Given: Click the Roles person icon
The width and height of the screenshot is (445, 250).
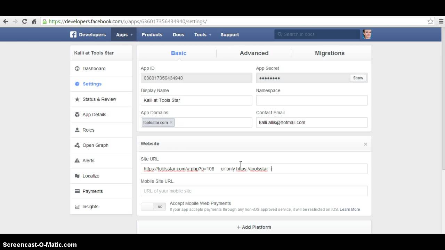Looking at the screenshot, I should coord(77,130).
